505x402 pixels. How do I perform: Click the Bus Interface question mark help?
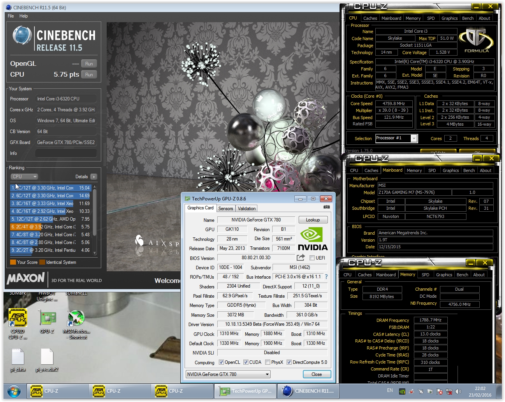[326, 277]
